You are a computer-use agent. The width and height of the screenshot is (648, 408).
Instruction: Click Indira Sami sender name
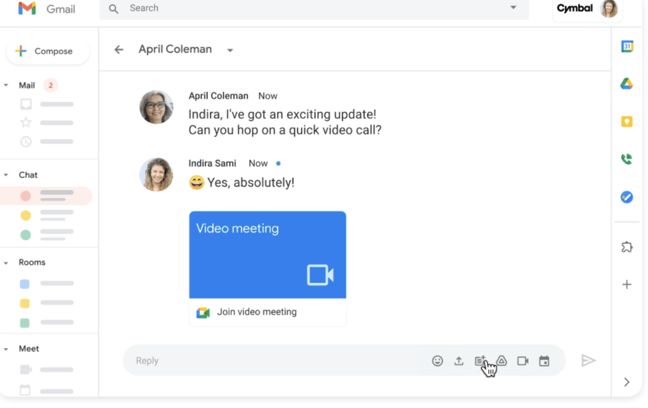212,164
